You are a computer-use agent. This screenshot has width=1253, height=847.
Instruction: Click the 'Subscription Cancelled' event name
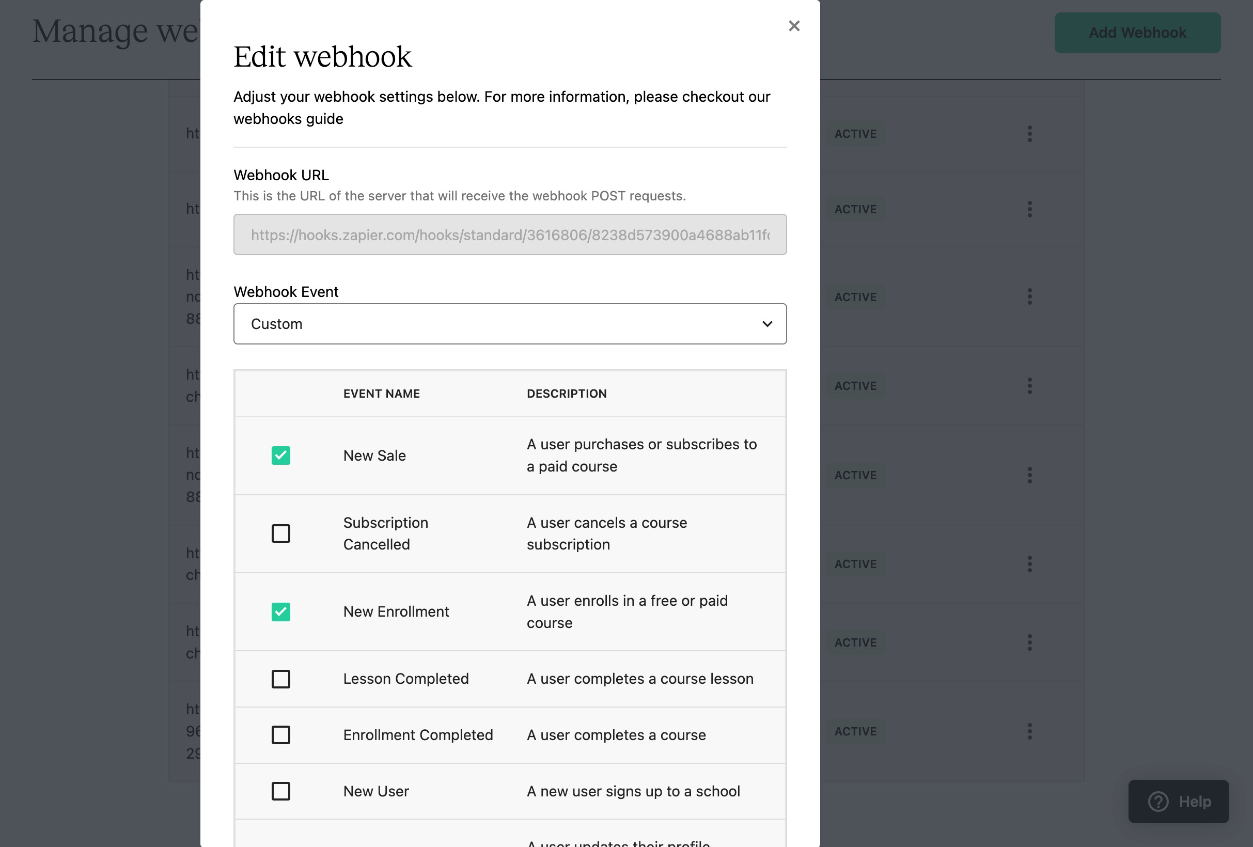click(x=385, y=533)
